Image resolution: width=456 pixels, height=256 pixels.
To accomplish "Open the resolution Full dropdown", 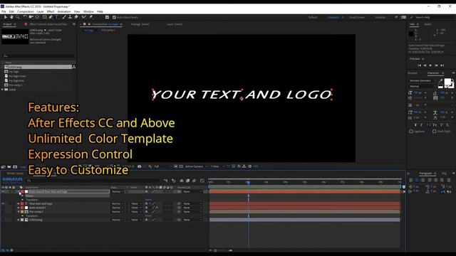I will (162, 166).
